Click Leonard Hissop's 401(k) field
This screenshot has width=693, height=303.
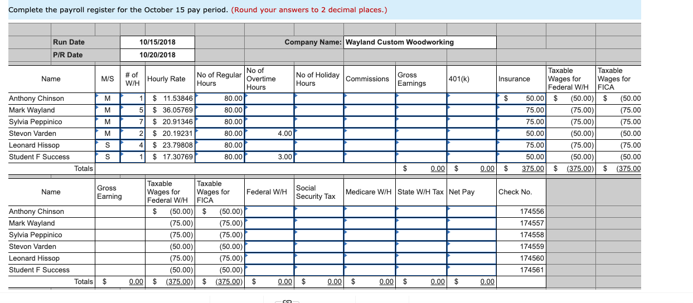(x=471, y=145)
